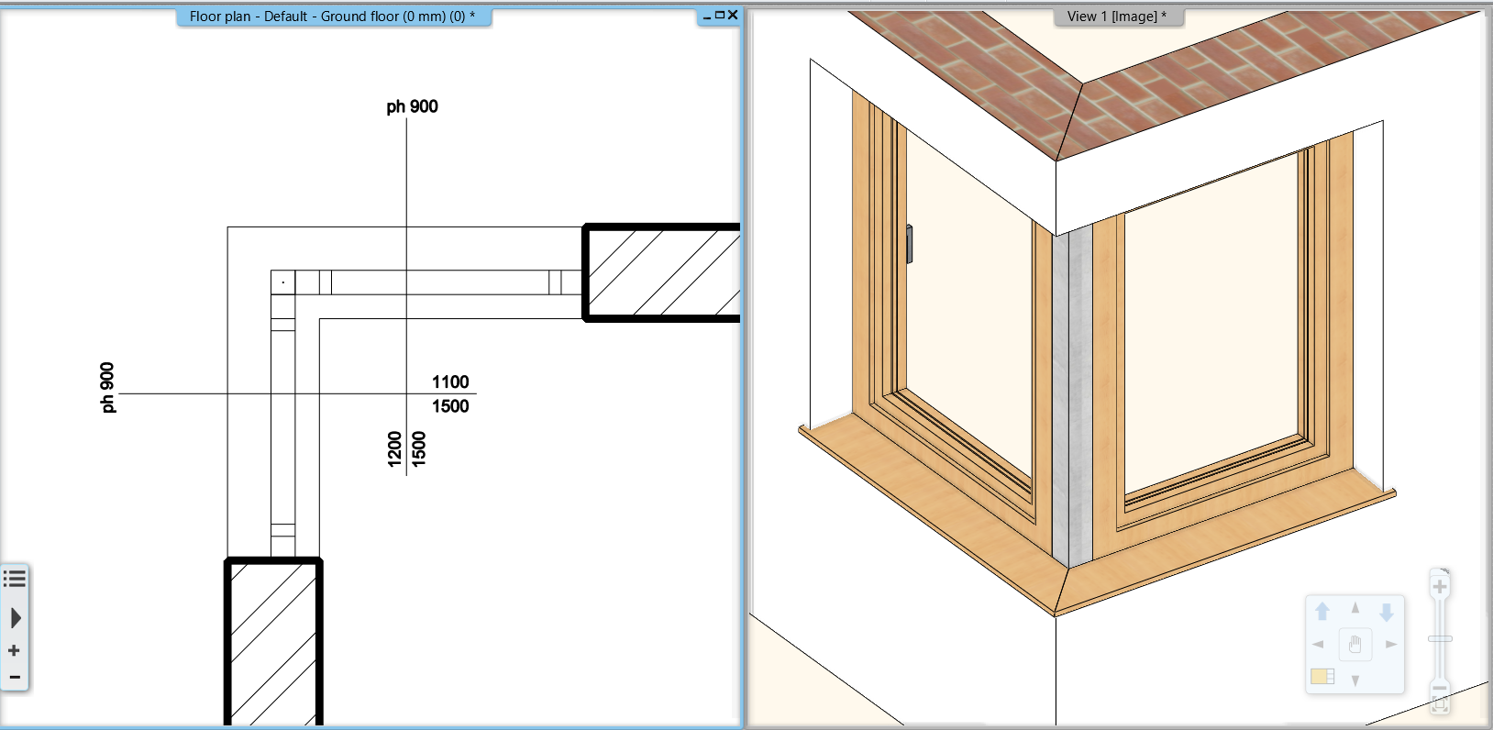Image resolution: width=1493 pixels, height=730 pixels.
Task: Click the minus icon in the left mini toolbar
Action: click(x=15, y=678)
